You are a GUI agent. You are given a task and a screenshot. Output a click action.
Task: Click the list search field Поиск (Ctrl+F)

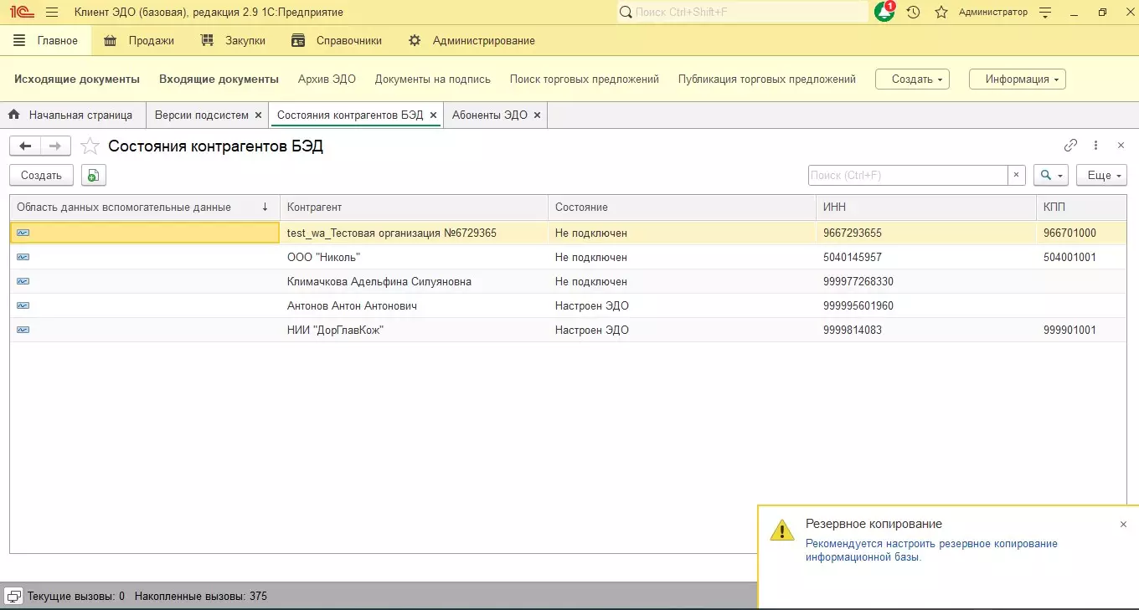(x=907, y=175)
